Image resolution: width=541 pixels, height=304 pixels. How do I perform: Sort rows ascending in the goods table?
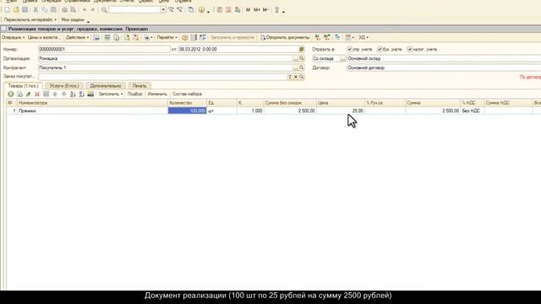click(x=73, y=94)
